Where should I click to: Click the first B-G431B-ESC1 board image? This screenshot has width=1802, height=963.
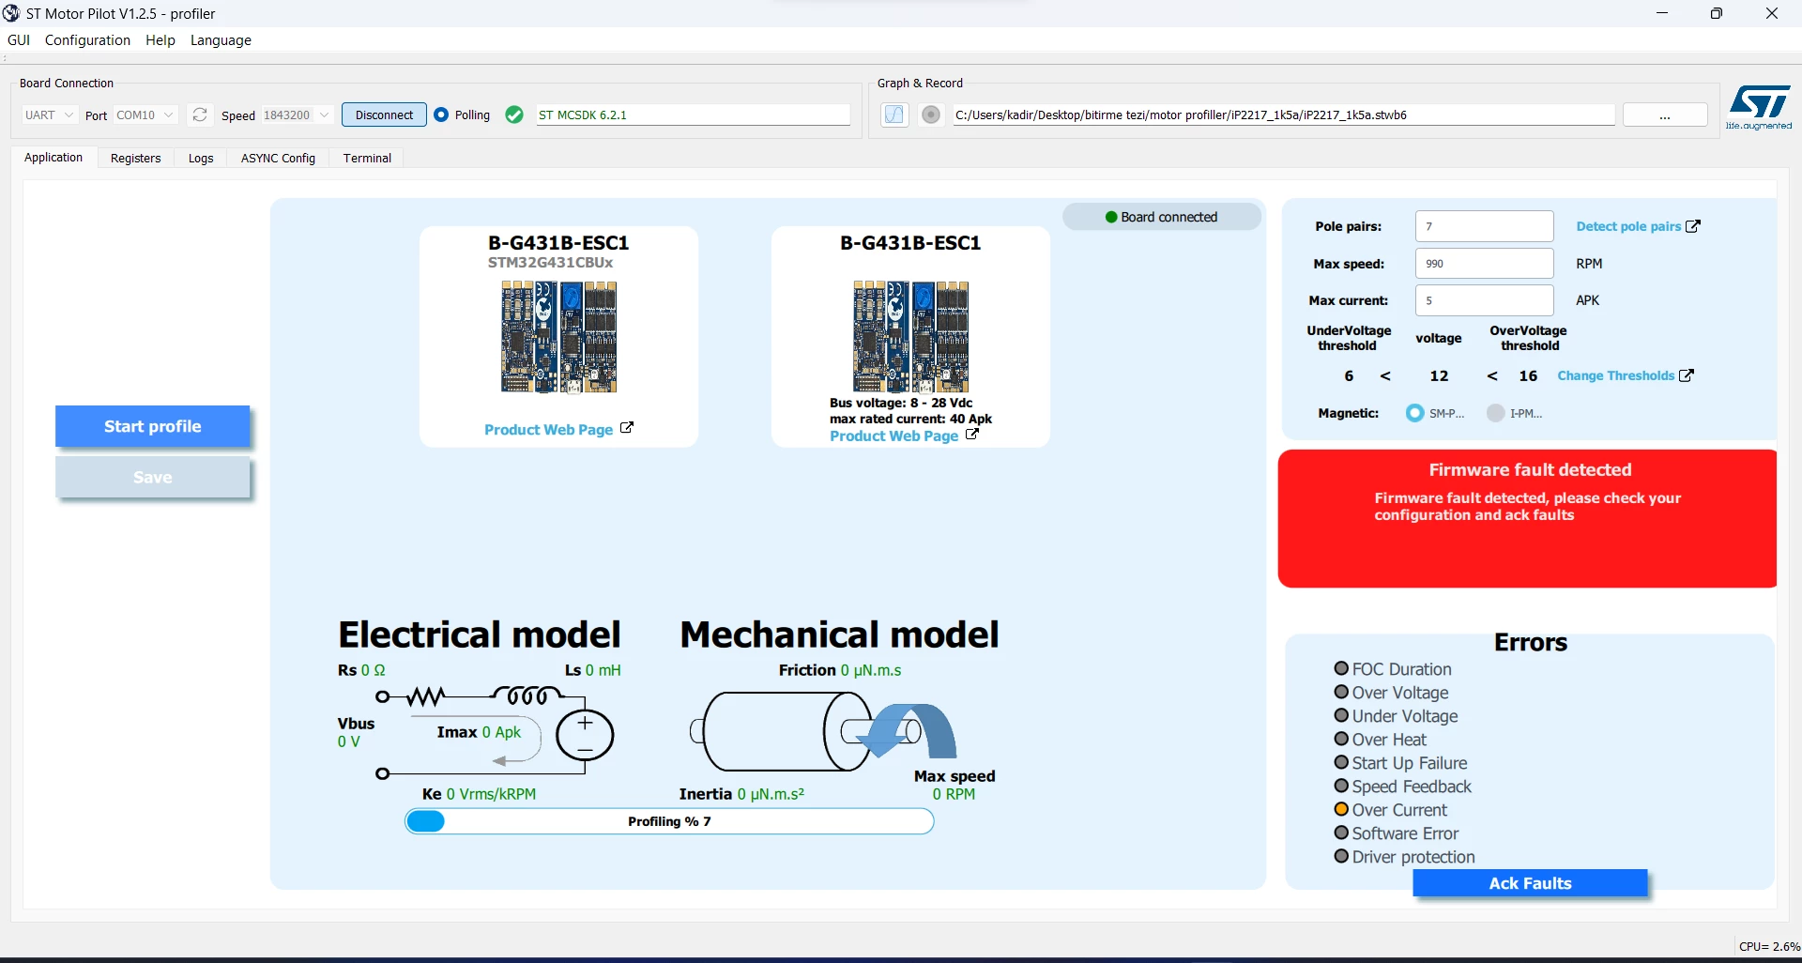tap(558, 336)
